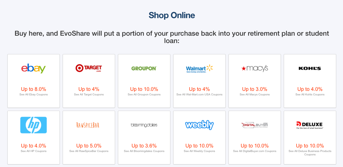Screen dimensions: 343x167
Task: Select the Groupon logo
Action: tap(144, 68)
